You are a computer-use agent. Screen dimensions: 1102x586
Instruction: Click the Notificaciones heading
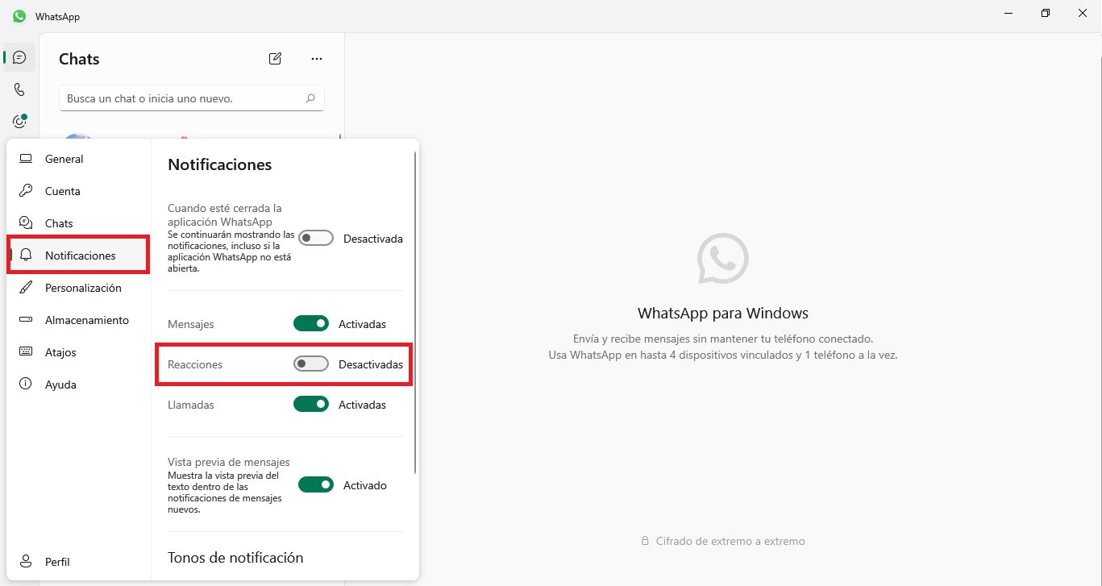point(219,164)
